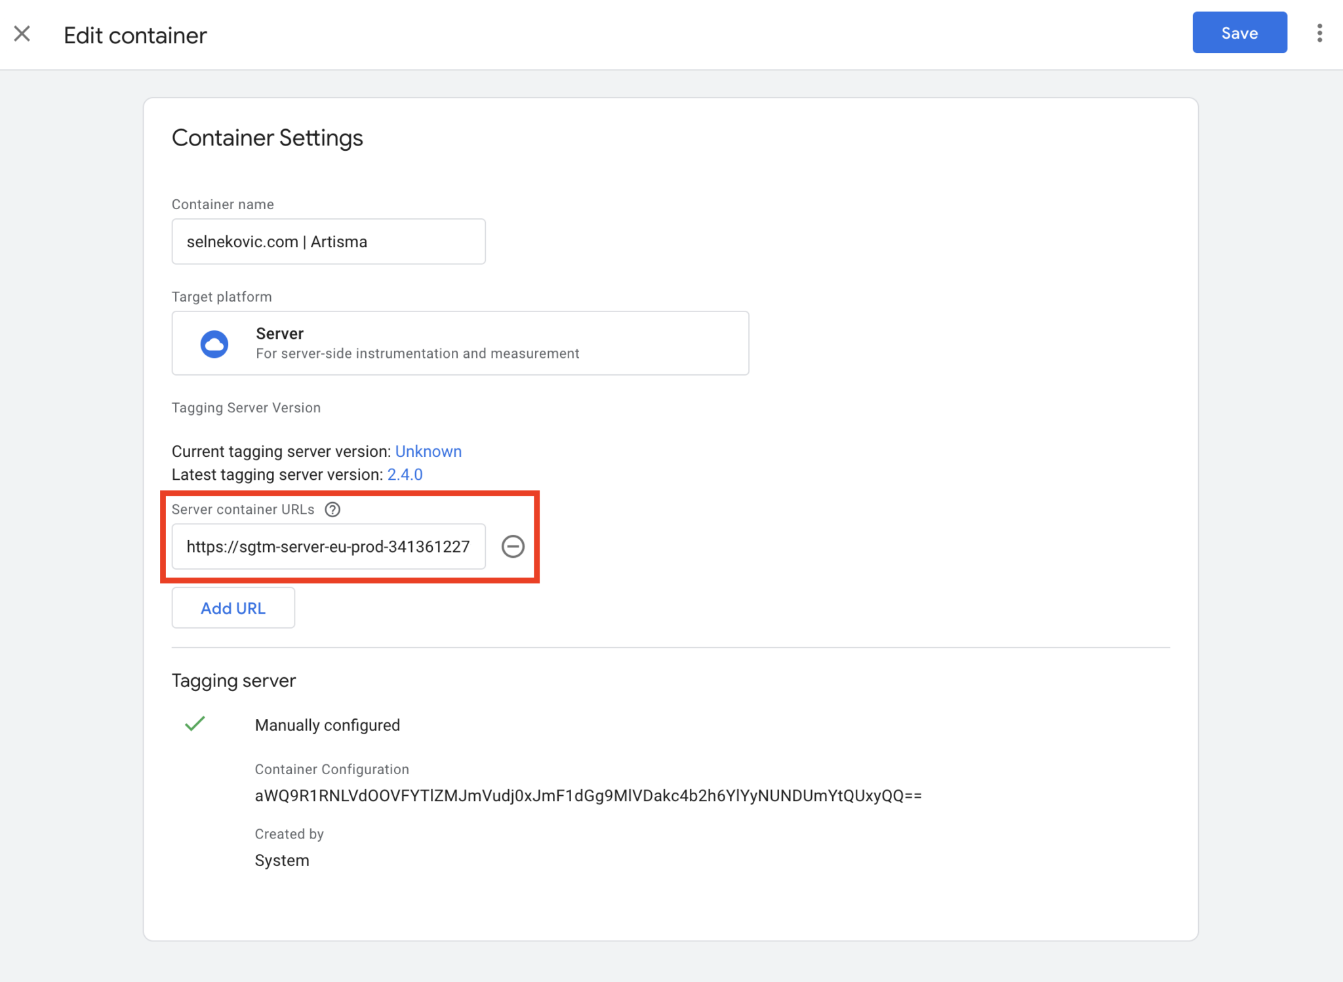This screenshot has width=1343, height=982.
Task: Open the 2.4.0 latest version link
Action: point(405,475)
